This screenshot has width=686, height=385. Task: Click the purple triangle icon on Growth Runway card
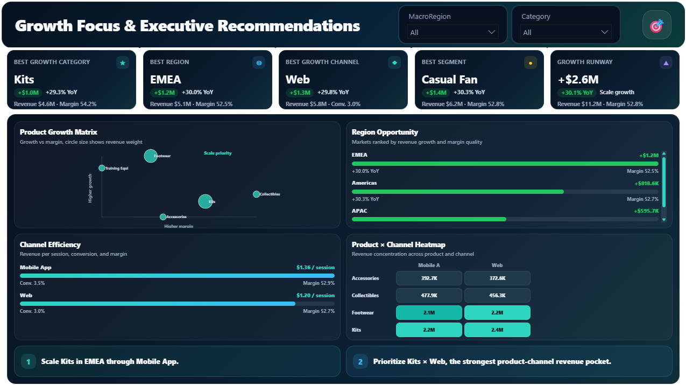tap(666, 63)
